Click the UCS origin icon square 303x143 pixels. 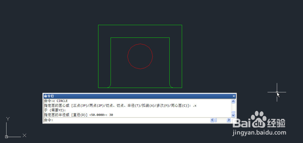point(7,137)
